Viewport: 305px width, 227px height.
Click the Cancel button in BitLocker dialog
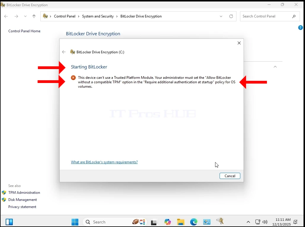(230, 176)
